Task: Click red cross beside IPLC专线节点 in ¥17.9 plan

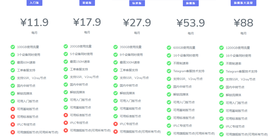Action: tap(66, 123)
